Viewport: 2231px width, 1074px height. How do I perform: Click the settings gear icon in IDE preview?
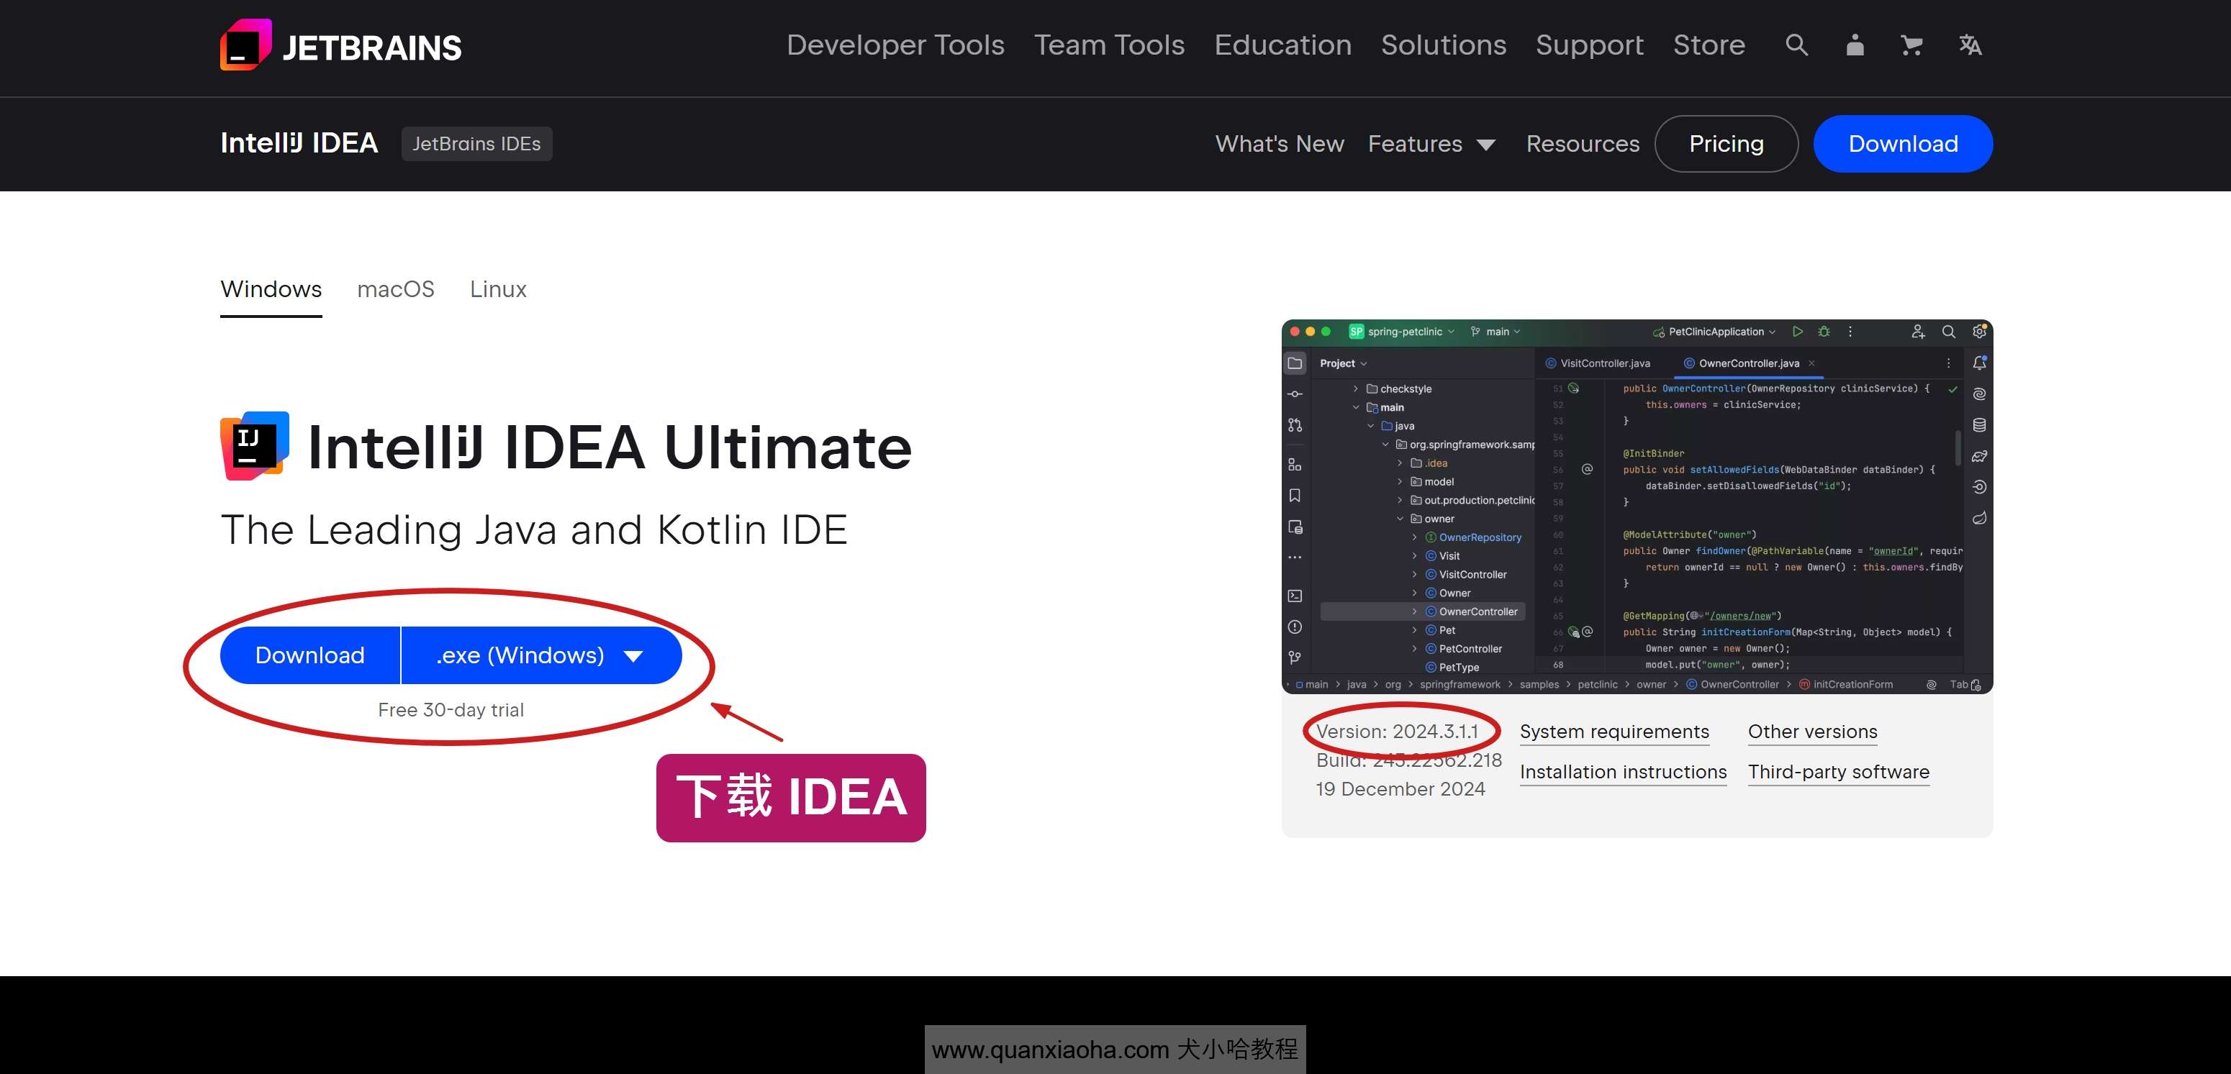click(1979, 332)
